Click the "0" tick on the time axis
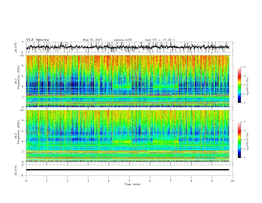This screenshot has height=203, width=262. tap(26, 181)
